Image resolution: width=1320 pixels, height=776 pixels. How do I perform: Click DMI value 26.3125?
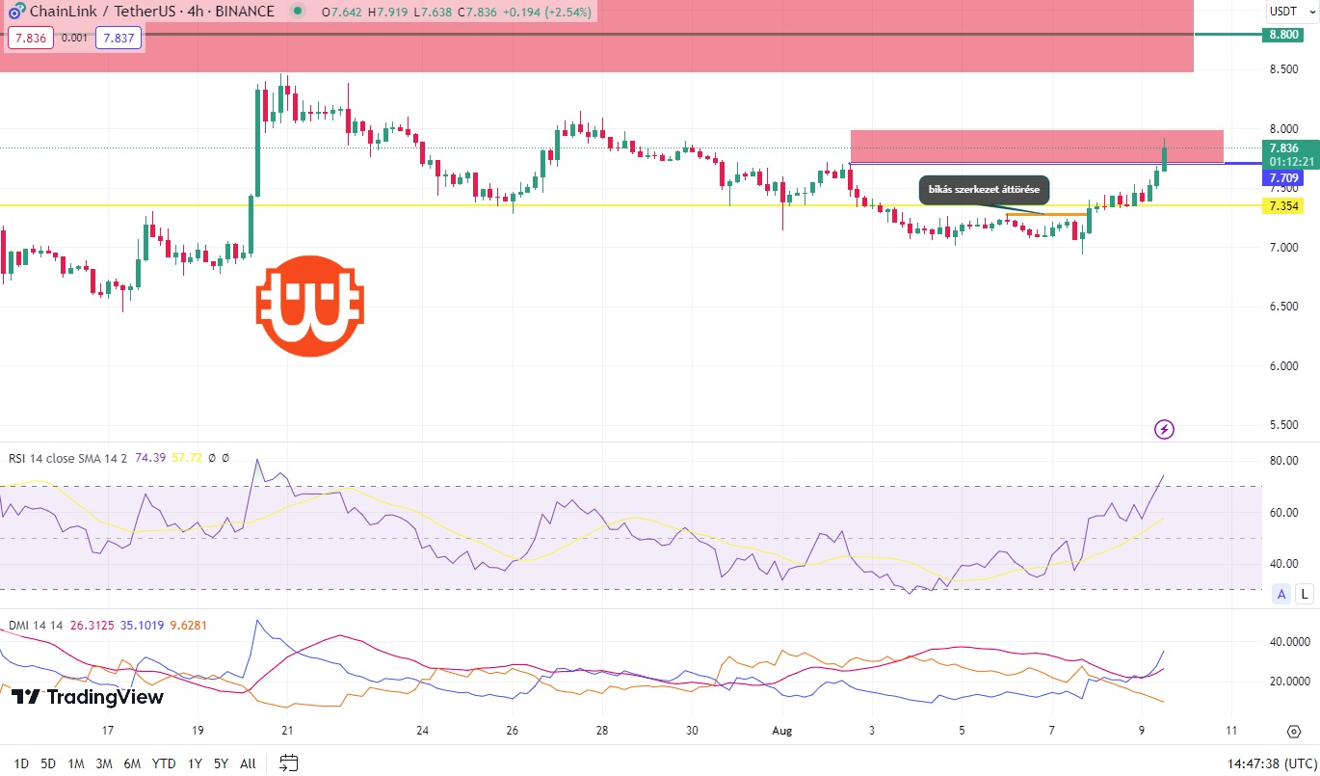92,626
